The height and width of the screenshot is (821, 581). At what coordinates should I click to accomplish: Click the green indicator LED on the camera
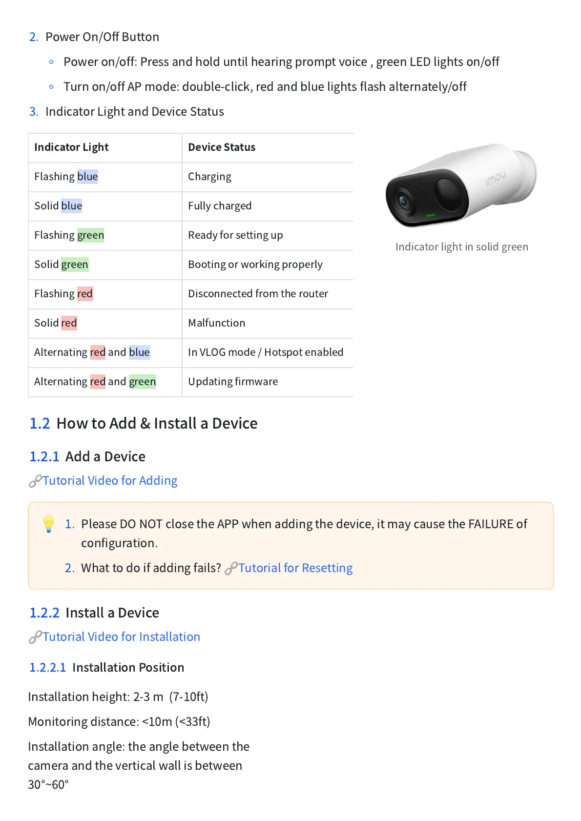[431, 215]
